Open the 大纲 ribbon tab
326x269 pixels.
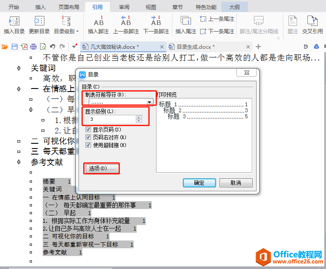pos(234,7)
